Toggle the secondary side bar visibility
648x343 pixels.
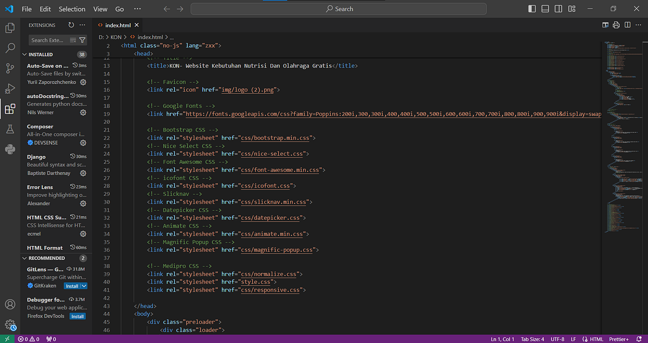coord(559,9)
